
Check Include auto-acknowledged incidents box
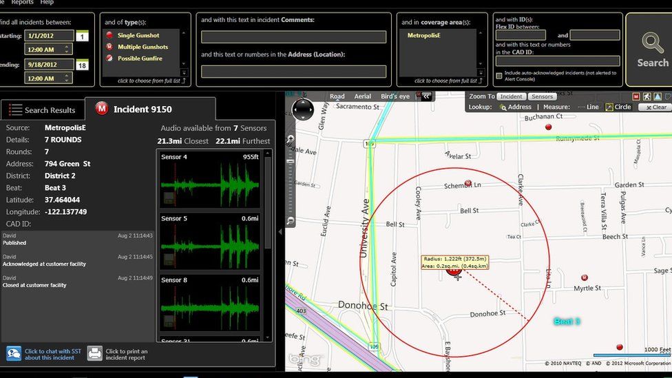tap(499, 76)
